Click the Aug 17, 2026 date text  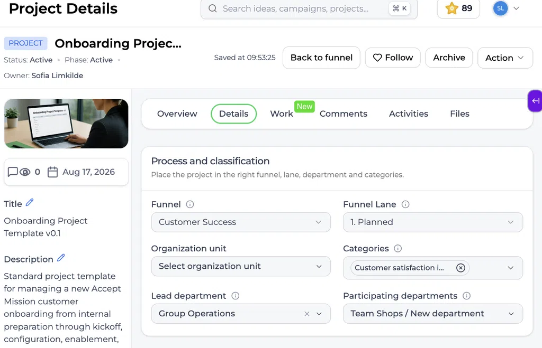(88, 172)
